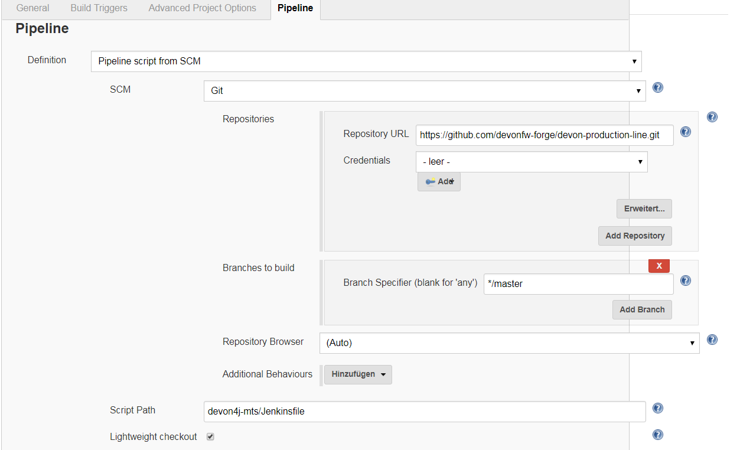740x450 pixels.
Task: Click the Branch Specifier input field
Action: [x=579, y=283]
